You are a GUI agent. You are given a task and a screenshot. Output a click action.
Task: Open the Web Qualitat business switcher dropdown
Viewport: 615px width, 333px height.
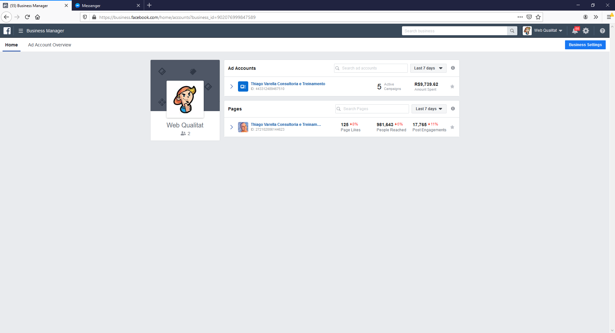[548, 31]
